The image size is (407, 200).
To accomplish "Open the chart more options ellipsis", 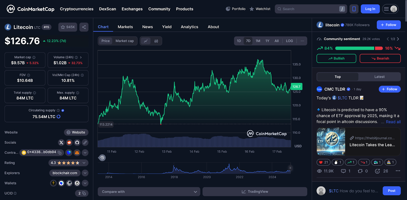I will (302, 41).
